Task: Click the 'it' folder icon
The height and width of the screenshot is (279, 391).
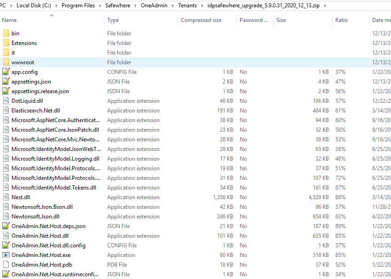Action: (6, 53)
